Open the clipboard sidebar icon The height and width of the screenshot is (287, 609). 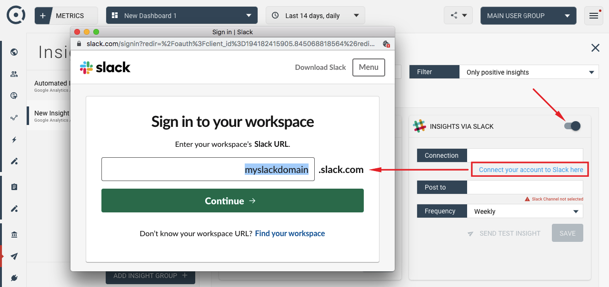14,187
